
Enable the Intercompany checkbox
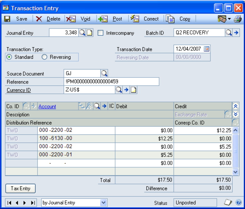(x=101, y=33)
